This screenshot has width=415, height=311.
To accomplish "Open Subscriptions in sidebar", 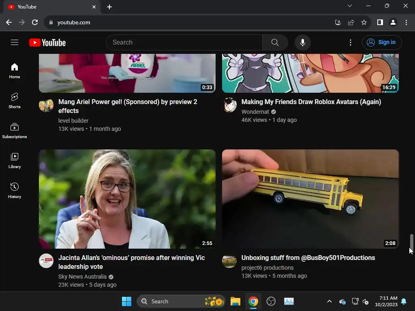I will (15, 131).
